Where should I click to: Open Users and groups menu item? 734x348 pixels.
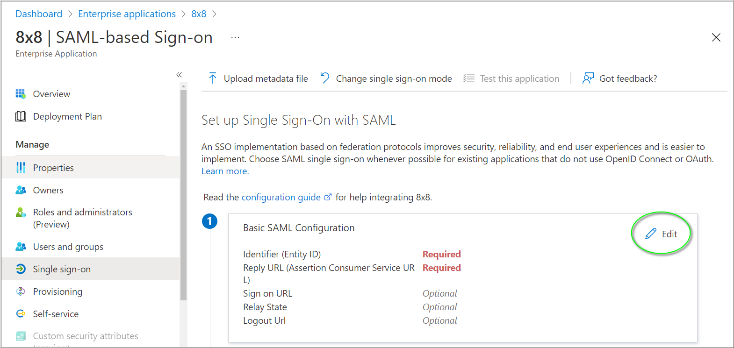[x=68, y=247]
